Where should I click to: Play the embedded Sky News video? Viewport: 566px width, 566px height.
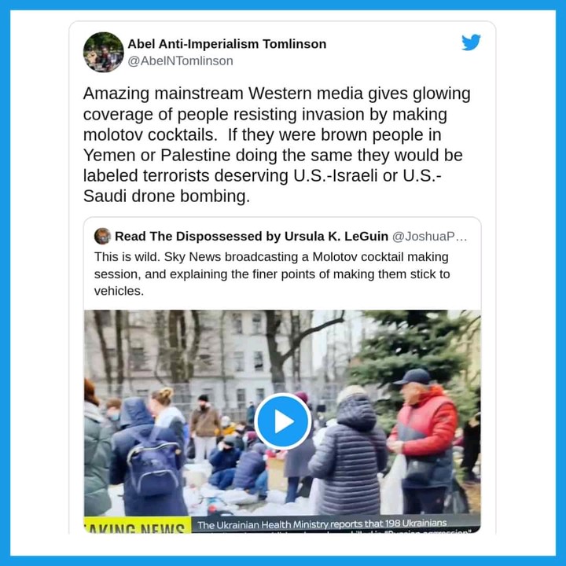(283, 421)
